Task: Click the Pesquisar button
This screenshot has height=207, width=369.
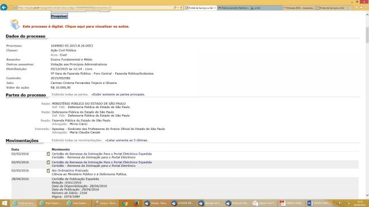Action: point(59,16)
